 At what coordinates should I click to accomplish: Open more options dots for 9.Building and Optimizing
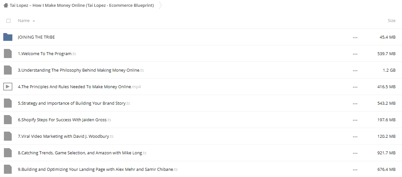355,170
